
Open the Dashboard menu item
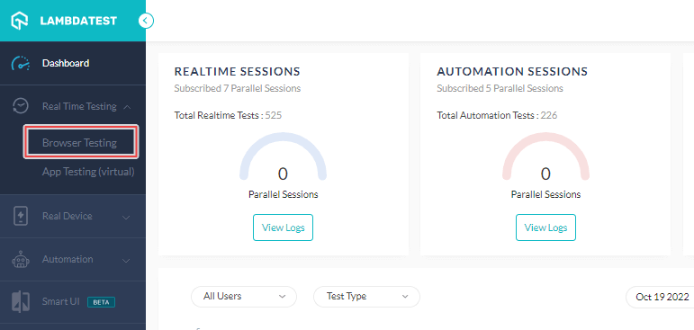66,63
